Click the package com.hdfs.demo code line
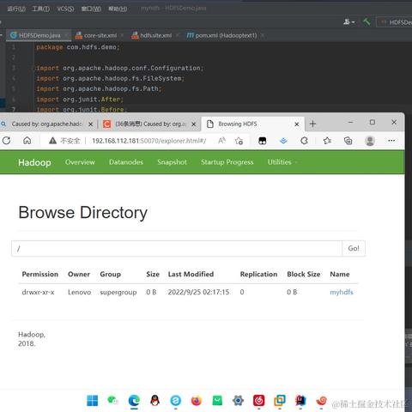Image resolution: width=412 pixels, height=412 pixels. [78, 47]
